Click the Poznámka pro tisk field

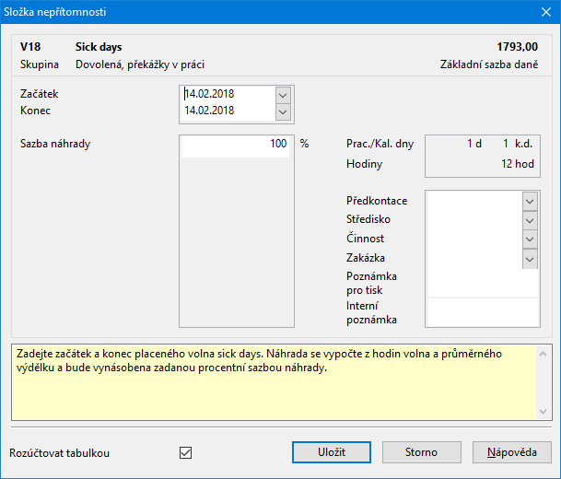click(x=483, y=284)
